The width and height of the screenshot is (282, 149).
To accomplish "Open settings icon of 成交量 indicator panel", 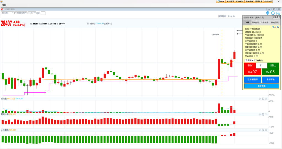I will point(260,99).
